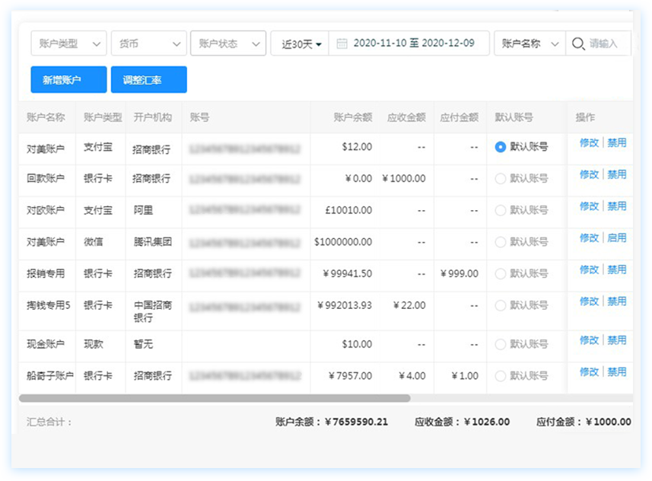
Task: Open the 账户状态 status dropdown
Action: tap(227, 43)
